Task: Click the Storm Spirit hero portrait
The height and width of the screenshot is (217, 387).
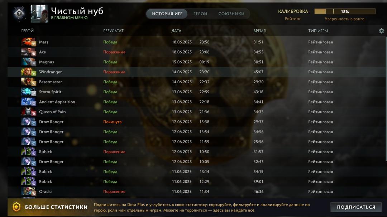Action: [29, 92]
